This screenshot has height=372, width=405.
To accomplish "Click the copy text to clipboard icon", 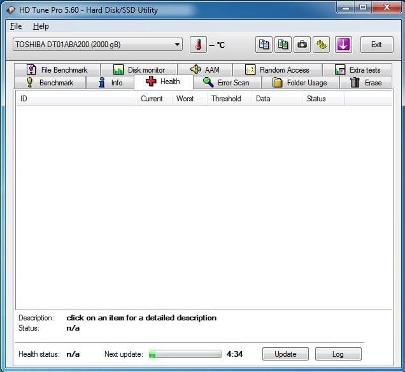I will tap(264, 45).
